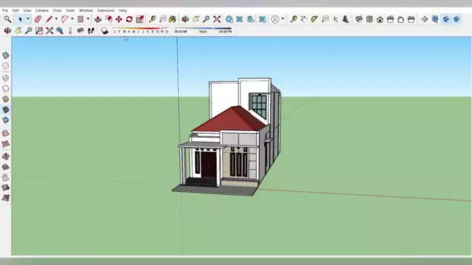This screenshot has width=472, height=265.
Task: Click the shadow month date slider
Action: pos(140,31)
